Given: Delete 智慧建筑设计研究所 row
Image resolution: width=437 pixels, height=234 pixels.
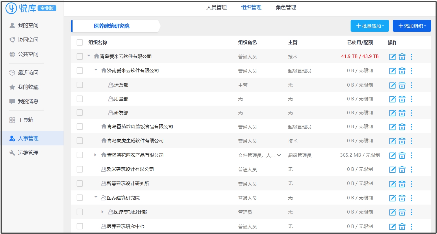Looking at the screenshot, I should (x=402, y=184).
